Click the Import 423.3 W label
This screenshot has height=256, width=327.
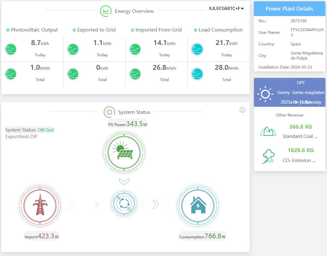(x=42, y=236)
